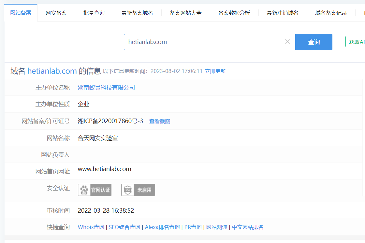
Task: Click the 安全认证 row label
Action: click(x=58, y=188)
